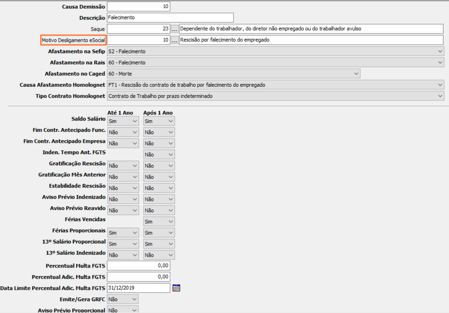Click the Percentual Multa FGTS field
The image size is (449, 313).
coord(138,266)
